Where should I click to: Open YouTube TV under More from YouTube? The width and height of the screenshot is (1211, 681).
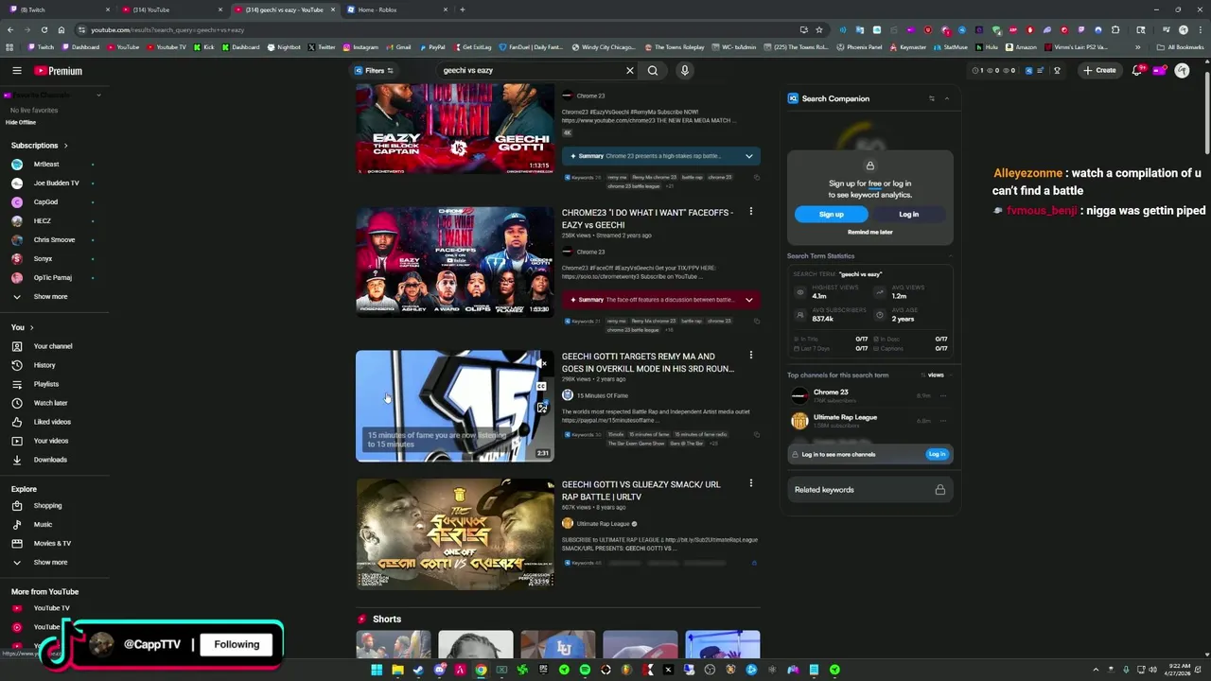click(51, 608)
